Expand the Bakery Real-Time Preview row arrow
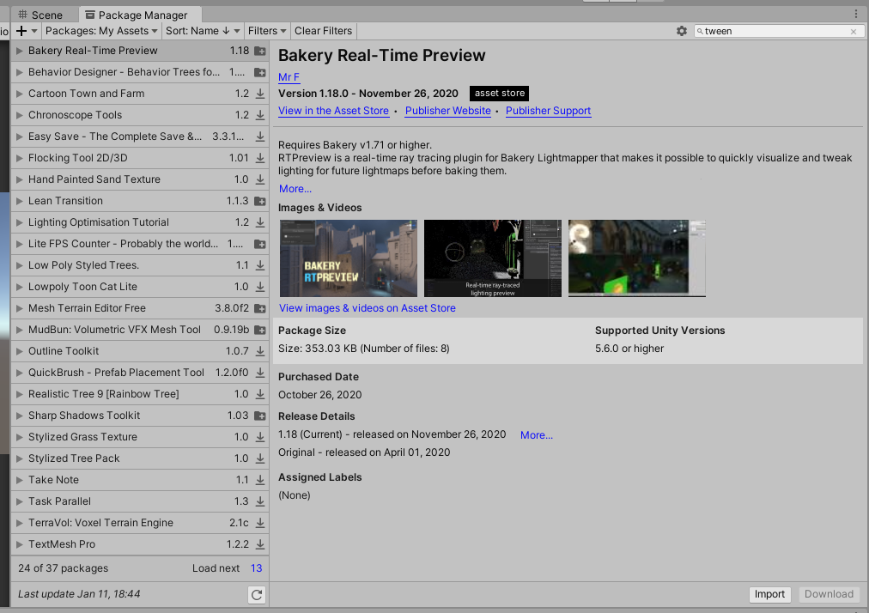This screenshot has height=613, width=869. pyautogui.click(x=20, y=51)
